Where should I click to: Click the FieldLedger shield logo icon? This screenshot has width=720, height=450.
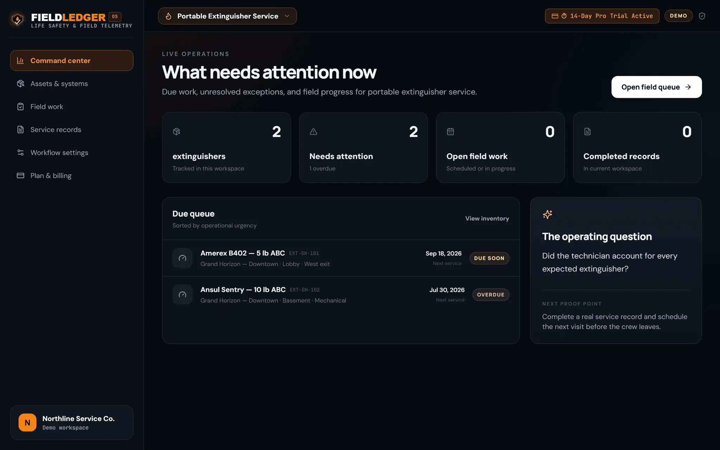[17, 20]
